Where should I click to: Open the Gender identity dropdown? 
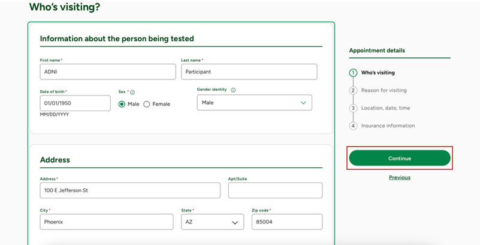click(x=254, y=103)
